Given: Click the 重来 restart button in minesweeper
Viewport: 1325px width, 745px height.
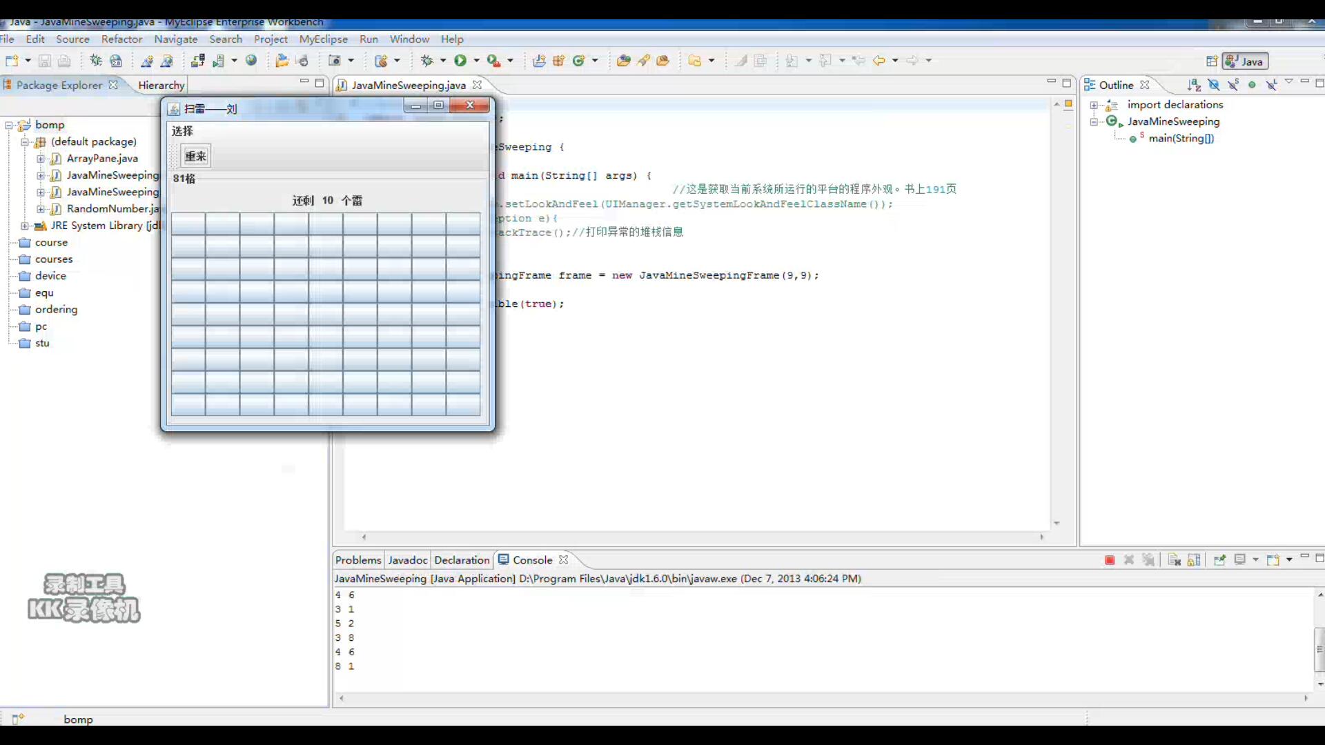Looking at the screenshot, I should [x=195, y=157].
